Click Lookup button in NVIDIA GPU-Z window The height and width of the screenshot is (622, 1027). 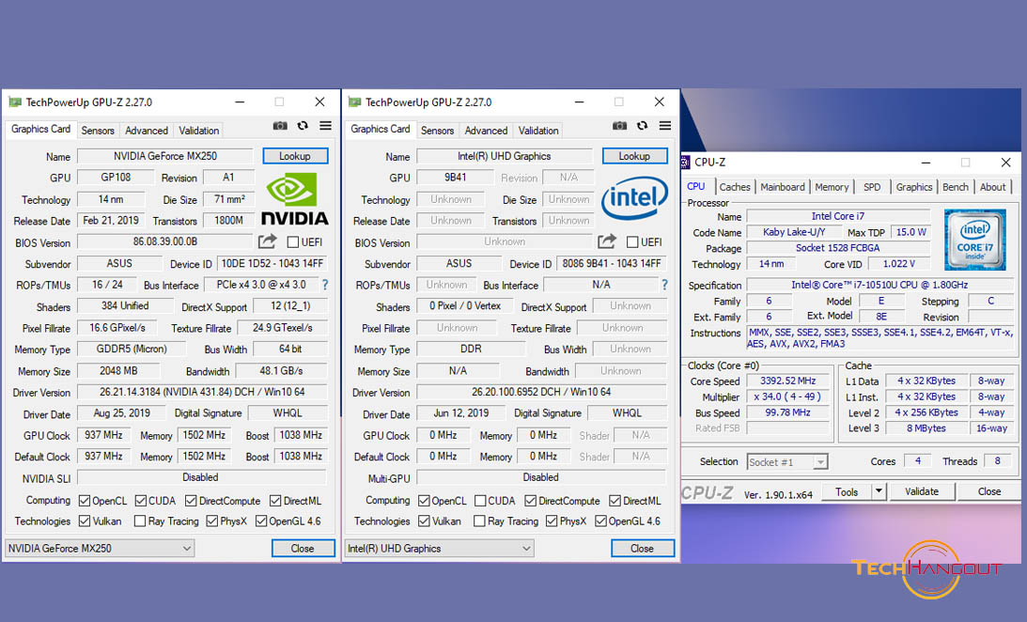pos(295,156)
